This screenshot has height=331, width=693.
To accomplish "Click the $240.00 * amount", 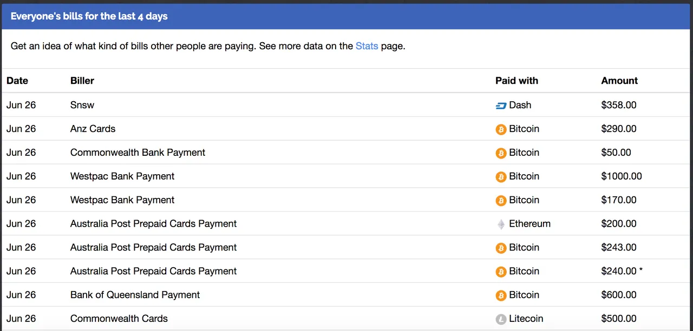I will click(622, 272).
